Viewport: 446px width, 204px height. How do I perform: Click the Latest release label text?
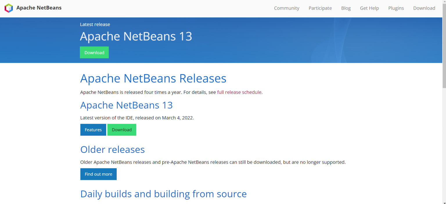95,24
